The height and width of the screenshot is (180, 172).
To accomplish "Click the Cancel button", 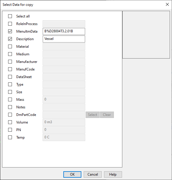I will tap(93, 174).
